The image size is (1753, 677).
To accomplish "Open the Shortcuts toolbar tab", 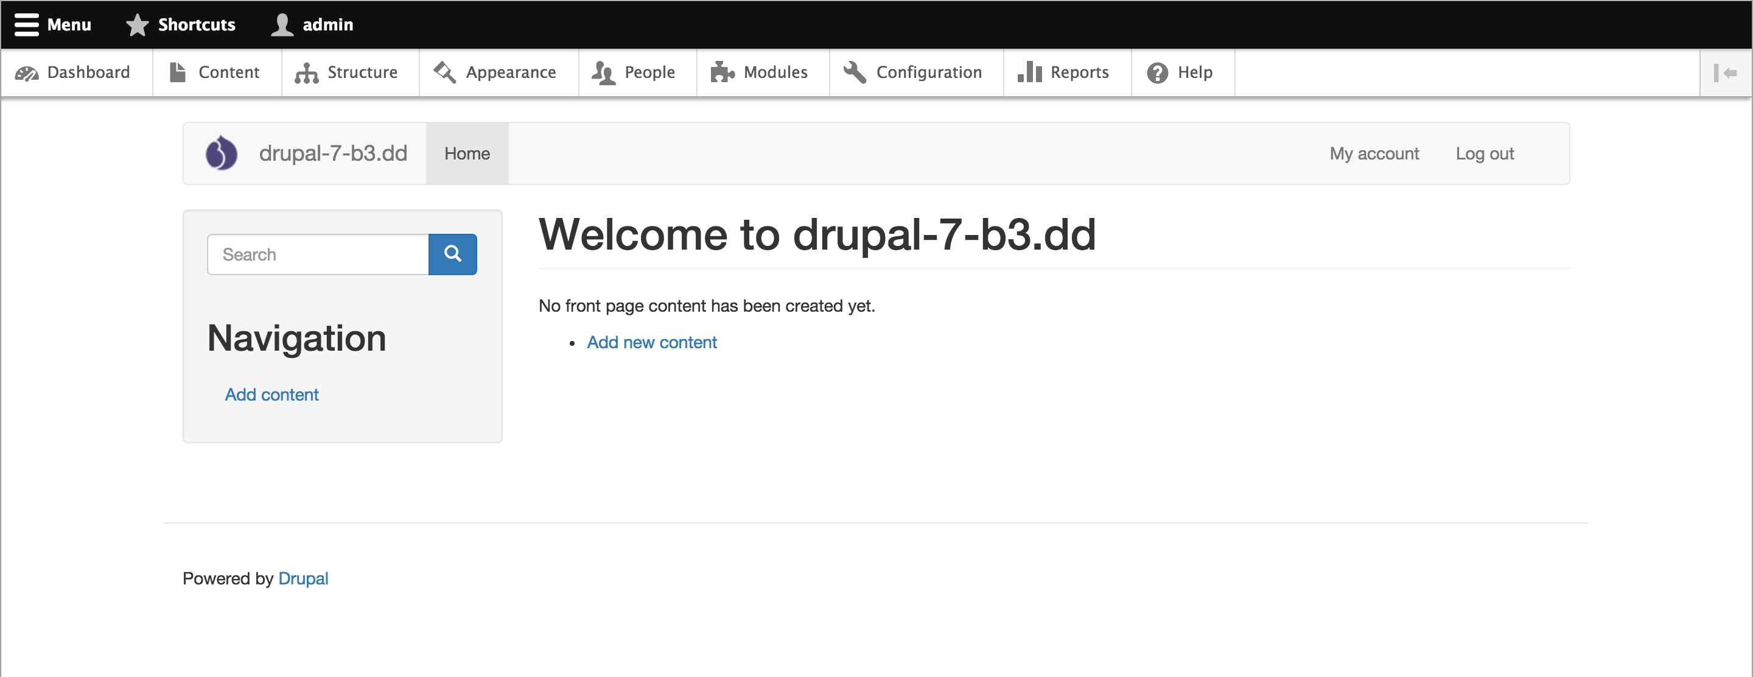I will coord(181,24).
